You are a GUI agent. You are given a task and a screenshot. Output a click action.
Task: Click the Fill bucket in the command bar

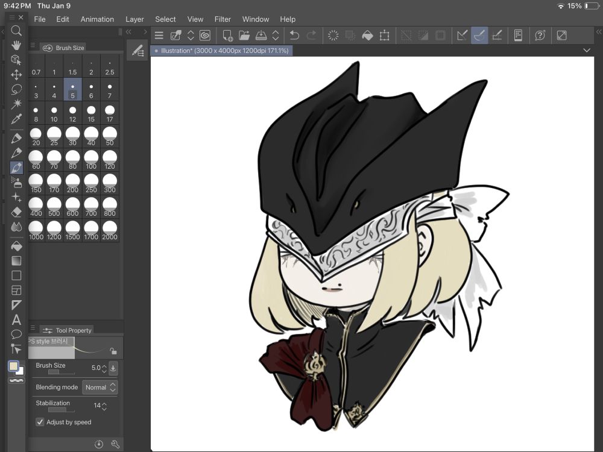click(367, 36)
